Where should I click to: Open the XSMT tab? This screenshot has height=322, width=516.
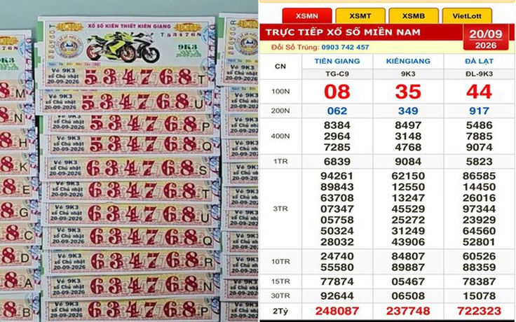[x=360, y=16]
